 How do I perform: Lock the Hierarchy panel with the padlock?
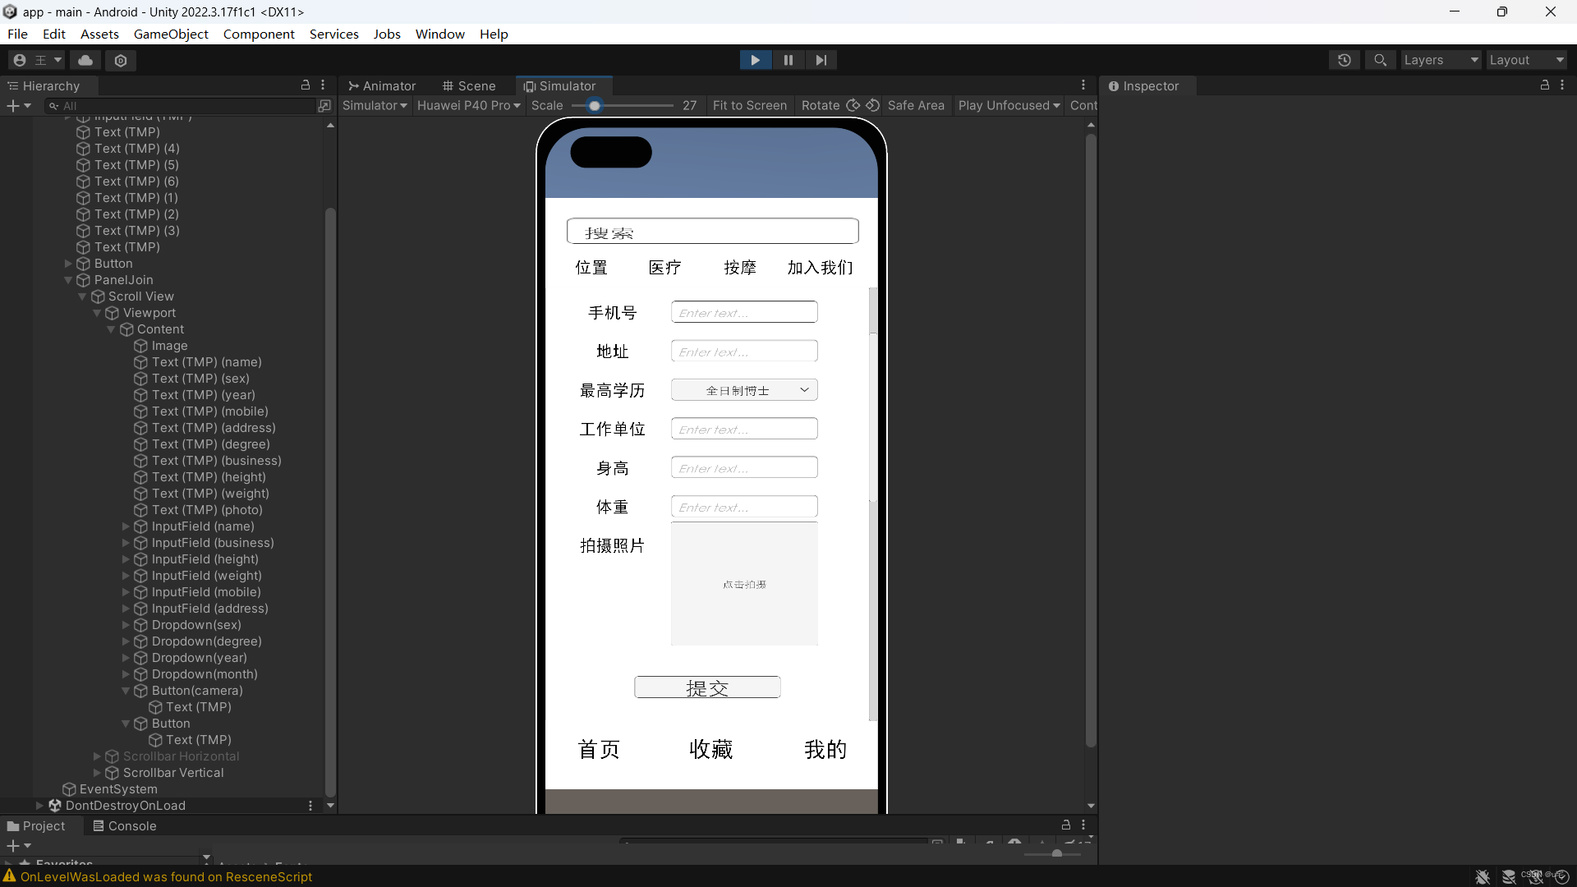click(305, 85)
